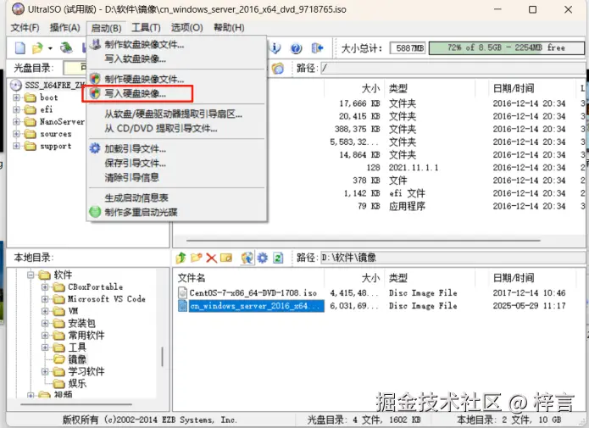Open the 操作(A) menu
Image resolution: width=589 pixels, height=428 pixels.
[65, 27]
